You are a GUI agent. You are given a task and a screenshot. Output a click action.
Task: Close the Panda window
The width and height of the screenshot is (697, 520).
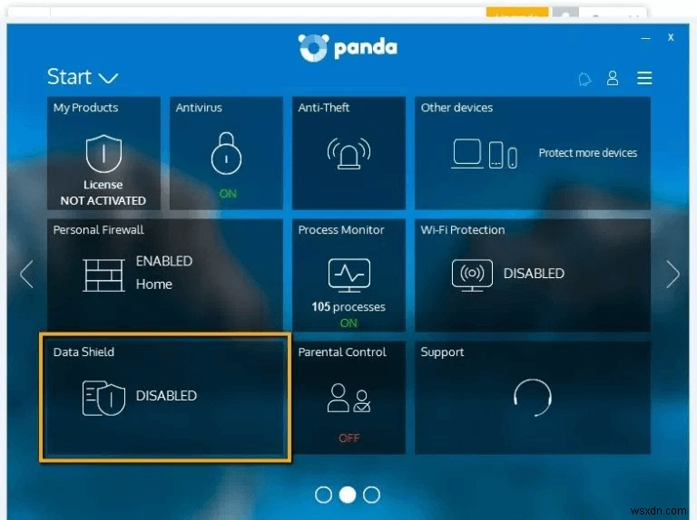[671, 37]
